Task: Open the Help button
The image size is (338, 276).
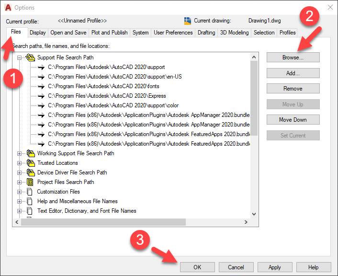Action: point(314,267)
